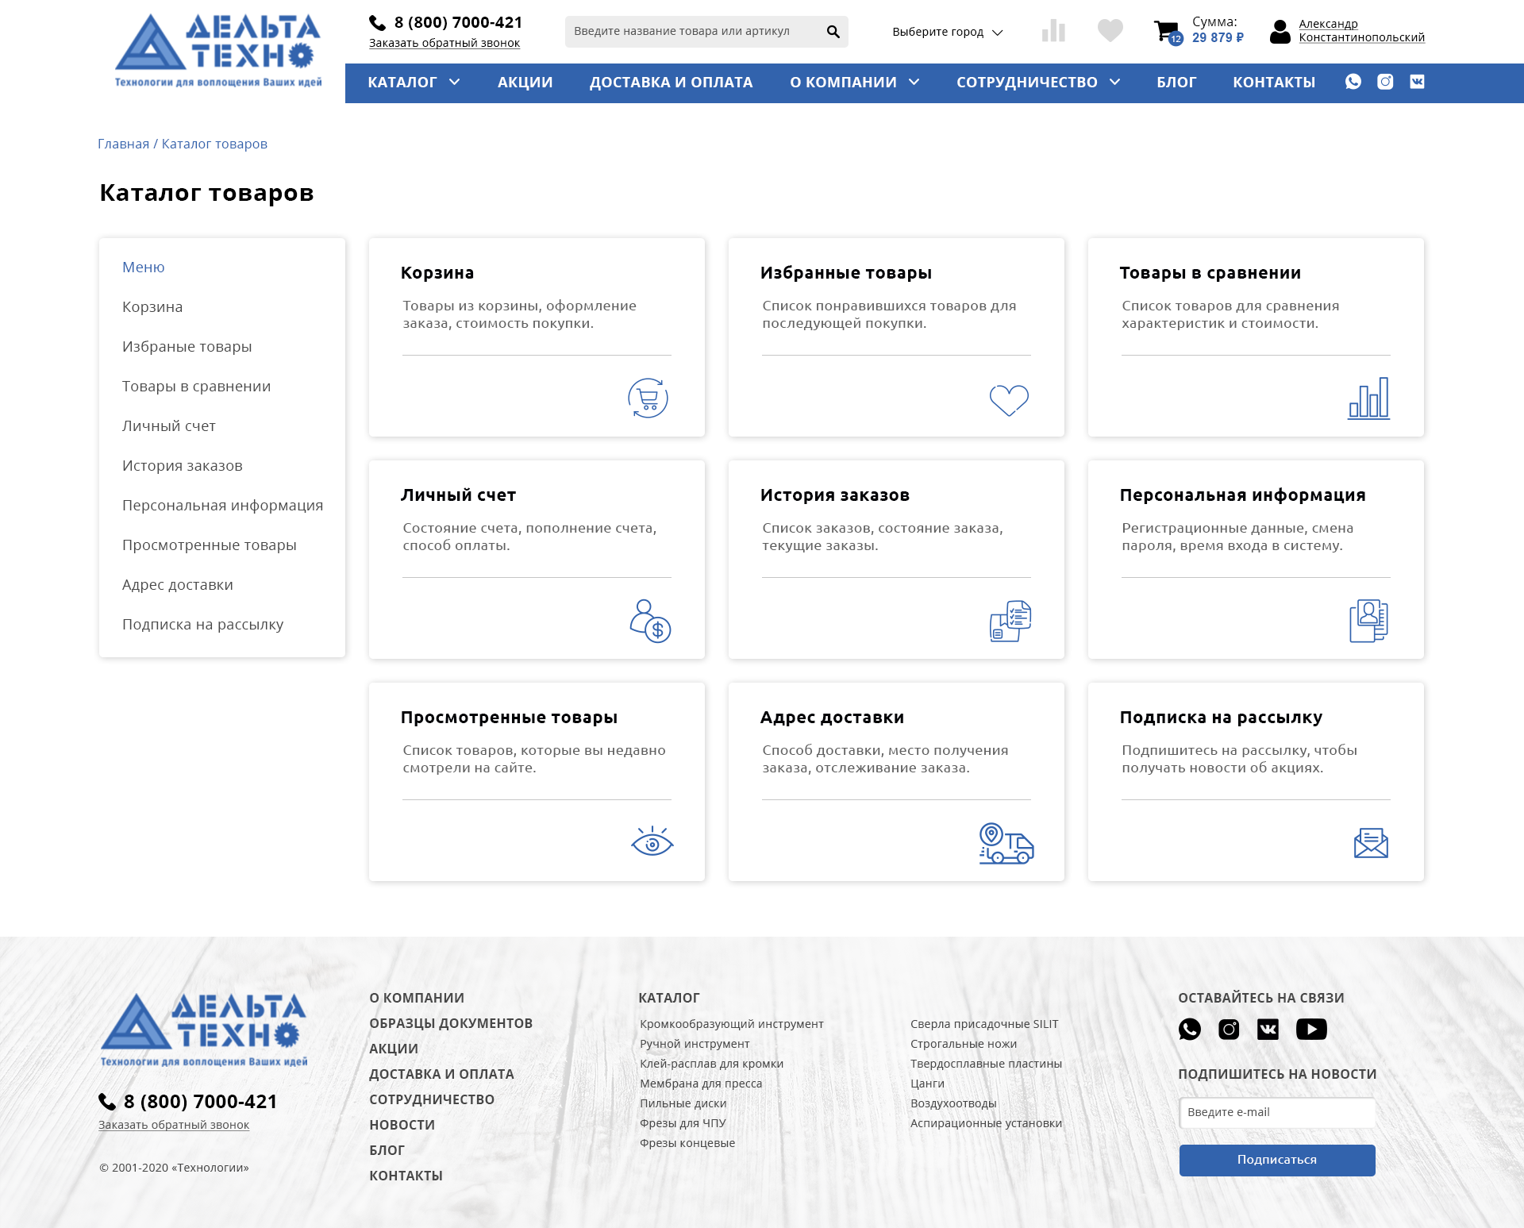This screenshot has height=1228, width=1524.
Task: Select Подписка на рассылку in sidebar menu
Action: click(202, 625)
